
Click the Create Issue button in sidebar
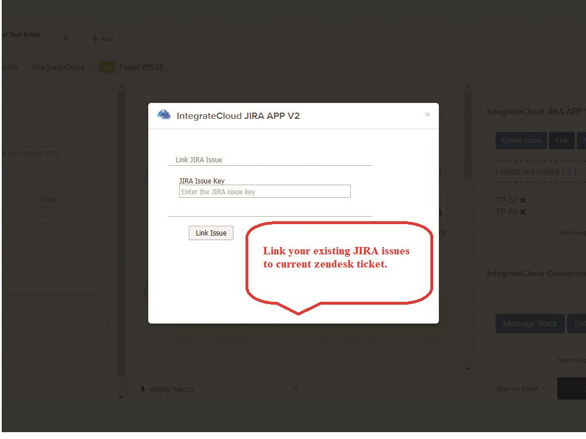pos(521,141)
